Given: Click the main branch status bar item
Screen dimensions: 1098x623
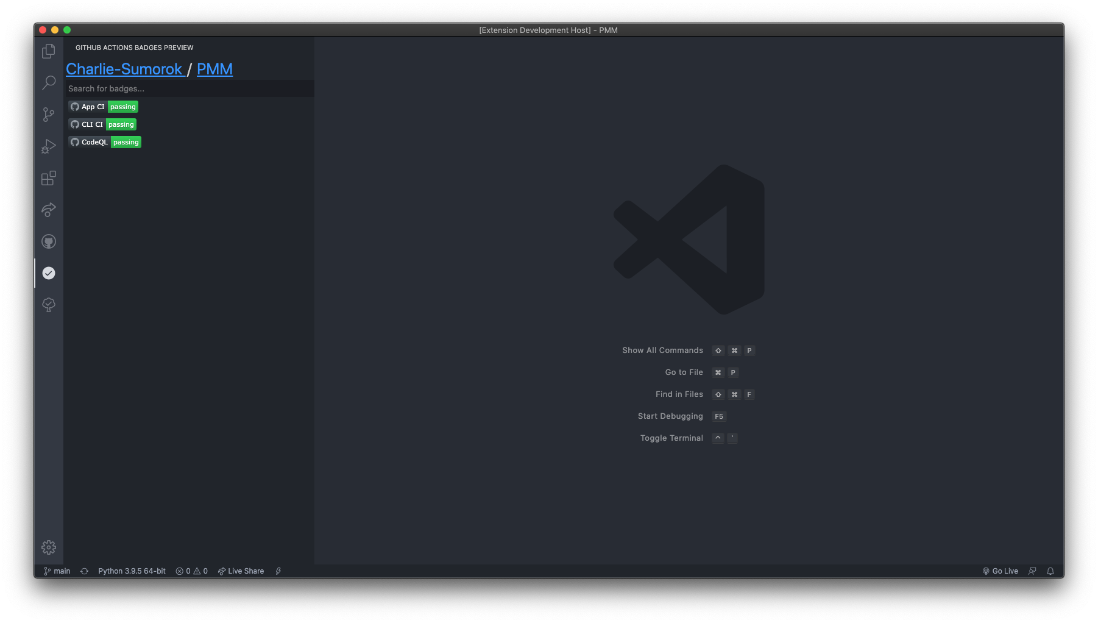Looking at the screenshot, I should tap(57, 571).
